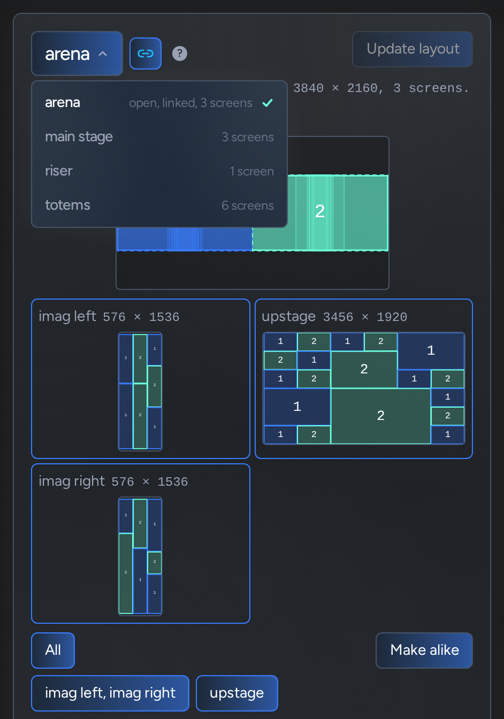Click the link icon button
Viewport: 504px width, 719px height.
146,53
